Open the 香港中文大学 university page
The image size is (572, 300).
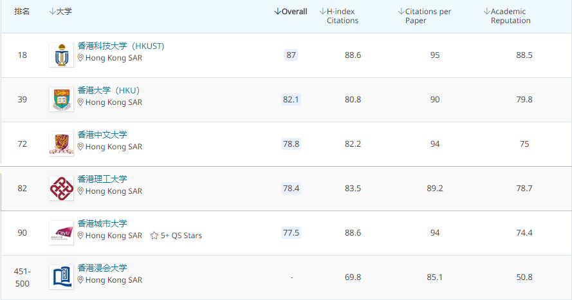pos(102,135)
